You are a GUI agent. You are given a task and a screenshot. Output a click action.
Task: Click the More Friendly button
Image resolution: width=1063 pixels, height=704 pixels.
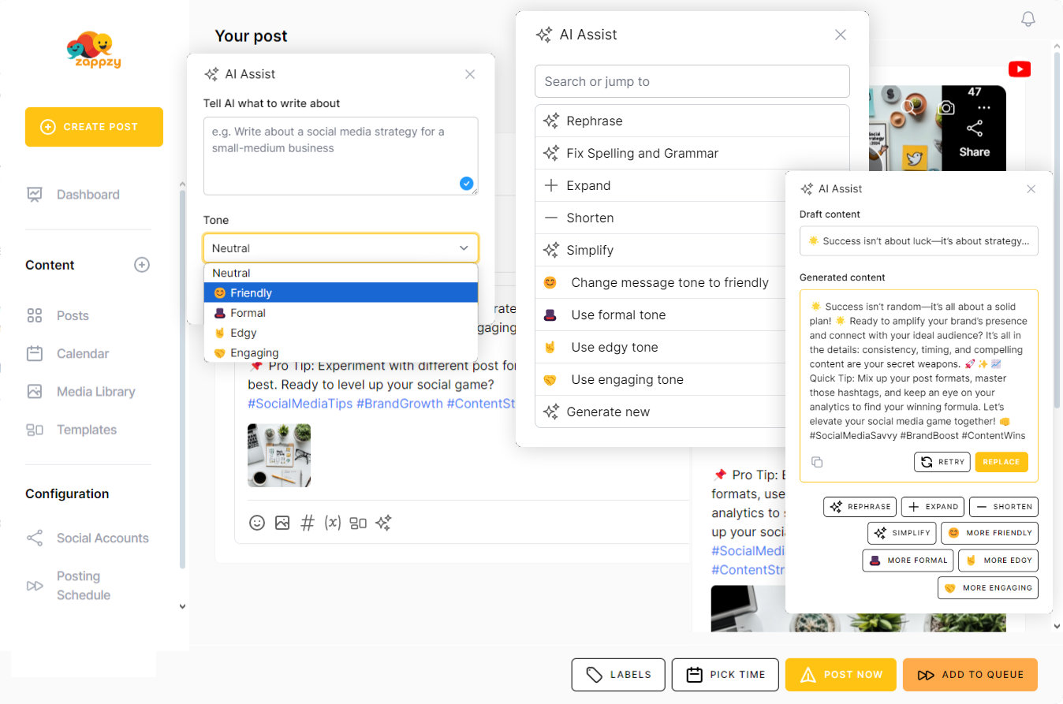990,533
